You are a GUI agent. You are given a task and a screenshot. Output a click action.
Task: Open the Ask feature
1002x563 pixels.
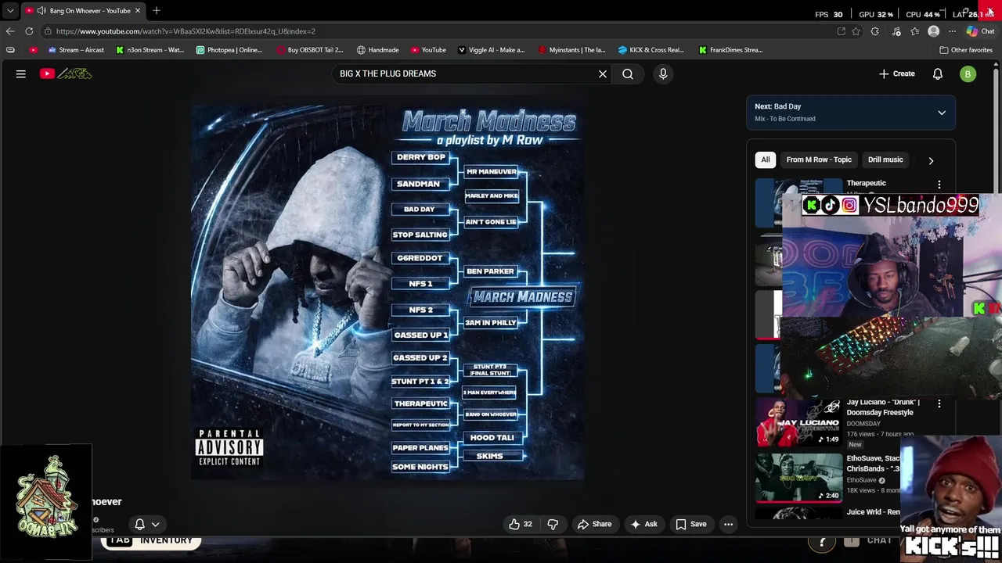click(643, 524)
